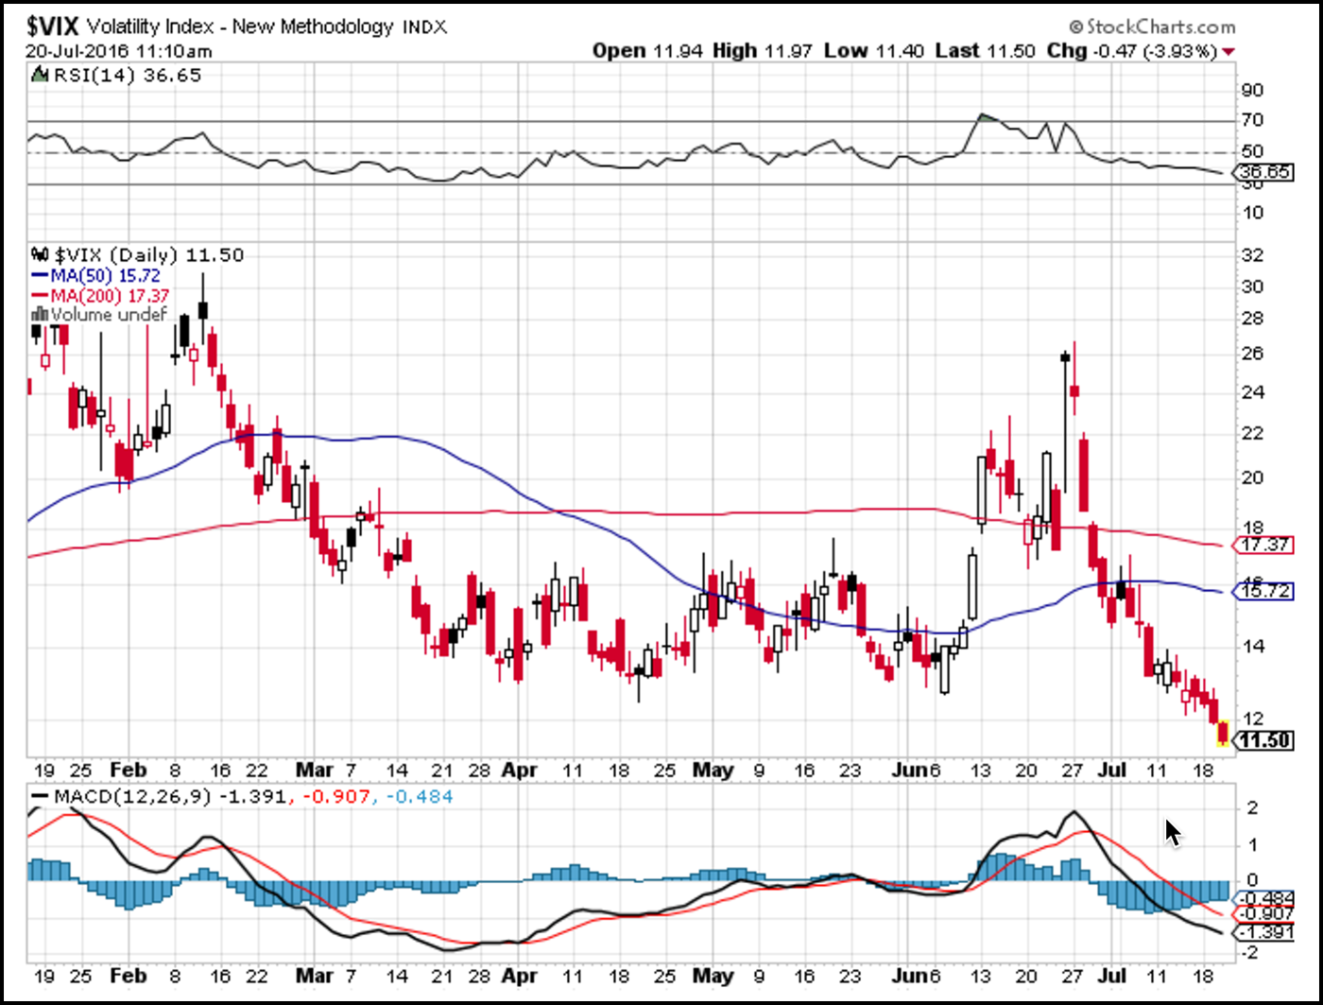Click the 22 label on price axis
This screenshot has height=1005, width=1323.
tap(1252, 433)
